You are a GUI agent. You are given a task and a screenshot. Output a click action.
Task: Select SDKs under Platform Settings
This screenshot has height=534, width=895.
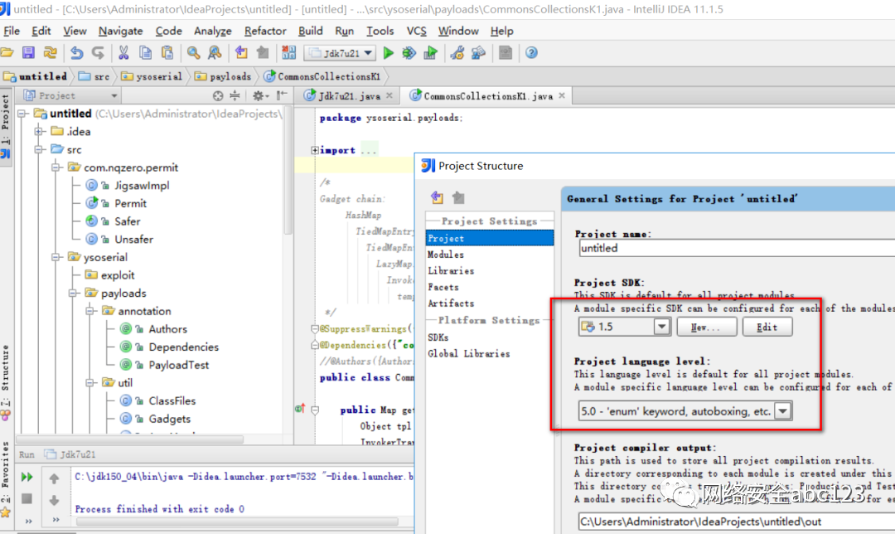pos(438,337)
